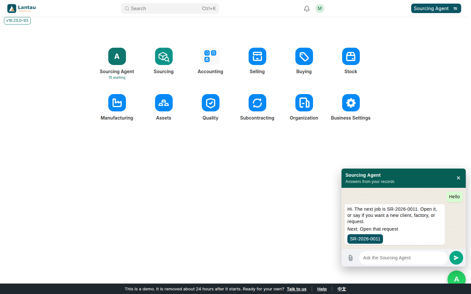The image size is (471, 294).
Task: Click the Answers from your records subtitle
Action: pyautogui.click(x=370, y=182)
